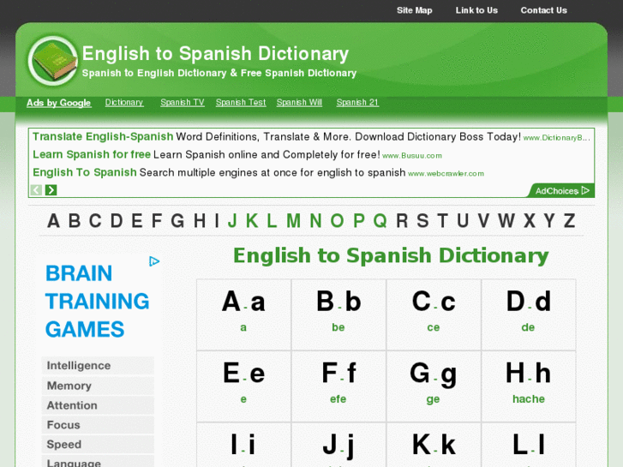623x467 pixels.
Task: Select letter Y in alphabet bar
Action: click(549, 220)
